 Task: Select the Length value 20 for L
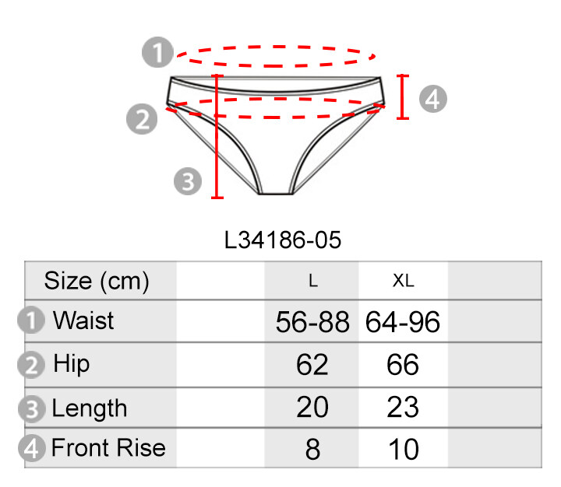(312, 407)
